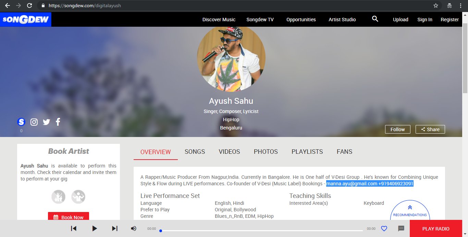Play the current track
This screenshot has width=468, height=237.
coord(95,228)
